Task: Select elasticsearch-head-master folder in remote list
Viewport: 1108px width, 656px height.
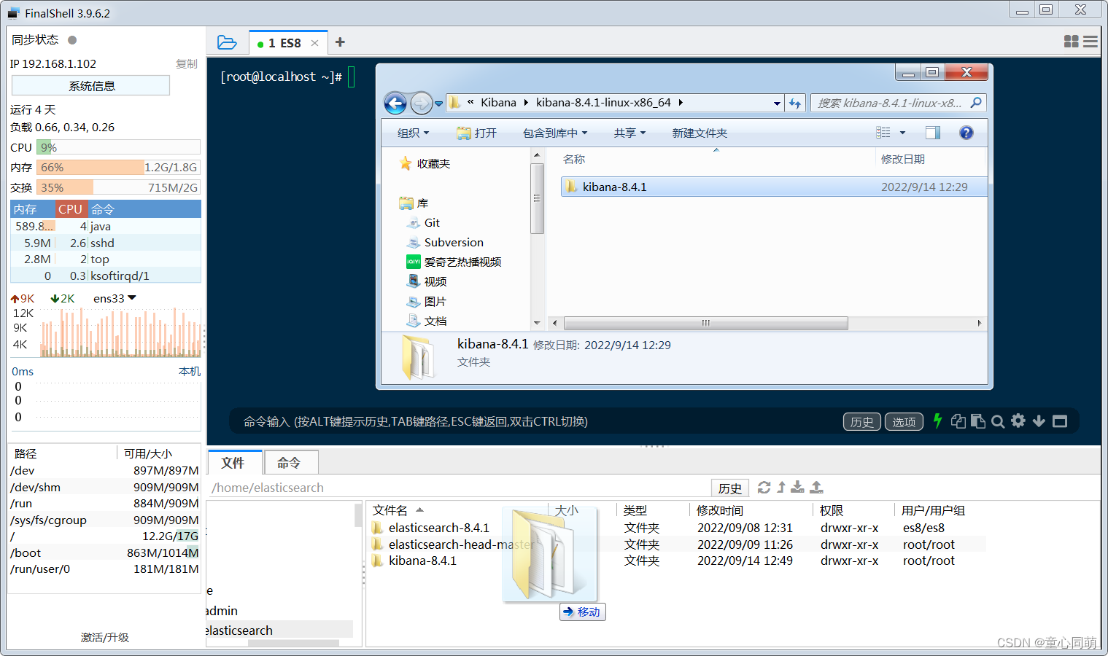Action: click(452, 544)
